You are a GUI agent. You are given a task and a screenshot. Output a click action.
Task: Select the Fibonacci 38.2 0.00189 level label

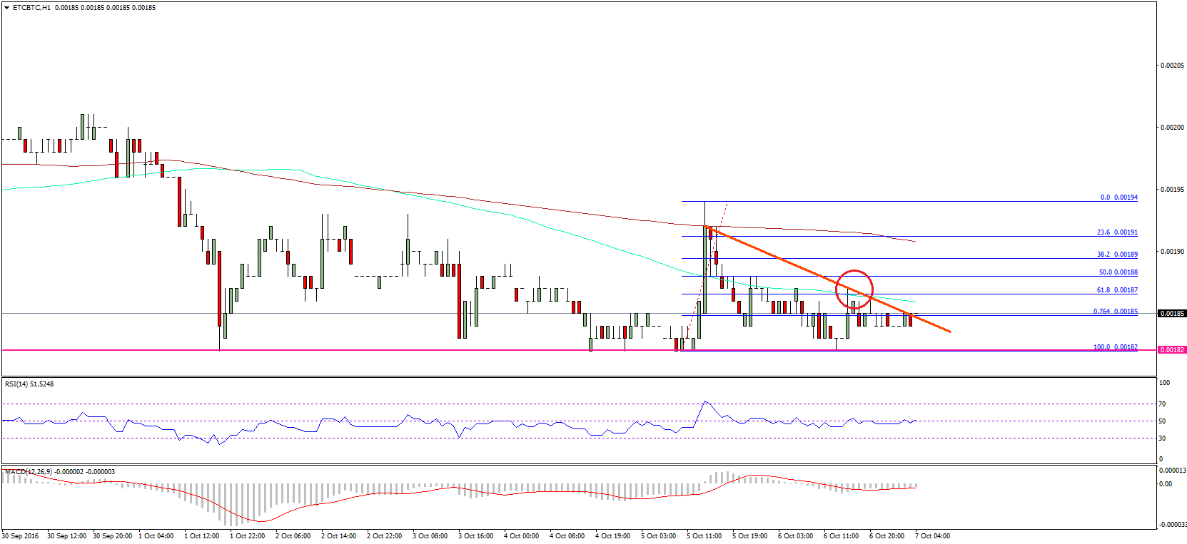click(1117, 255)
